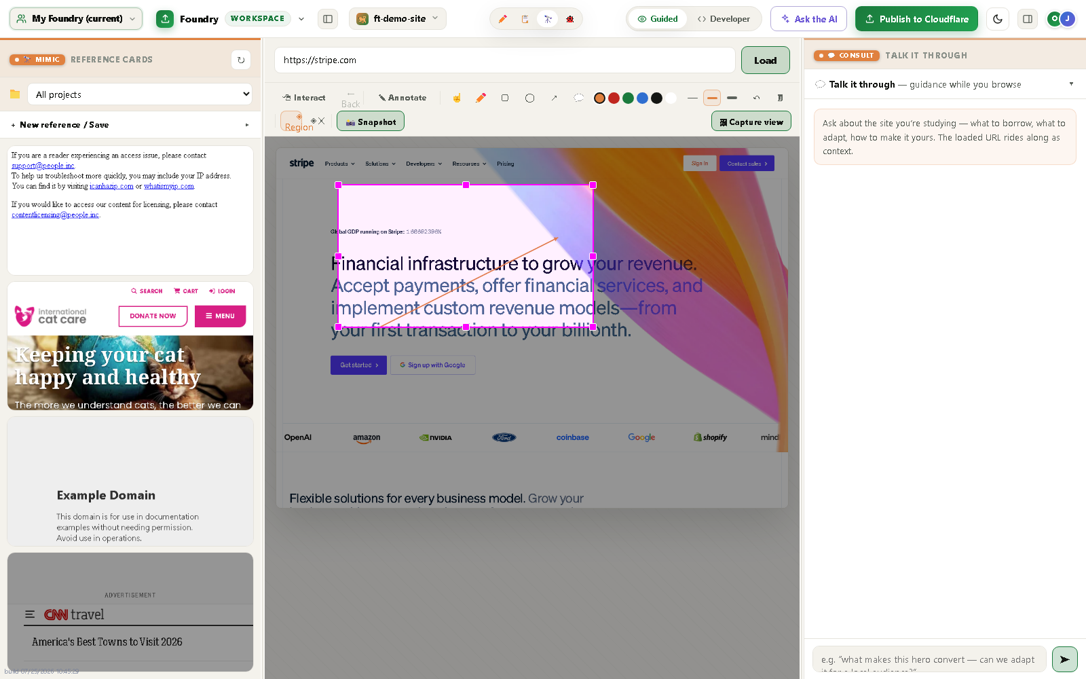Open the user avatar menu
The width and height of the screenshot is (1086, 679).
tap(1061, 19)
